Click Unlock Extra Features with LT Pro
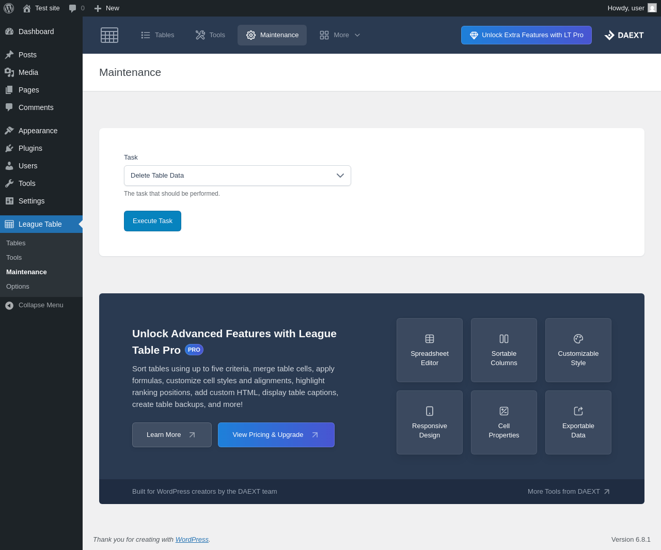The width and height of the screenshot is (661, 550). pos(526,35)
